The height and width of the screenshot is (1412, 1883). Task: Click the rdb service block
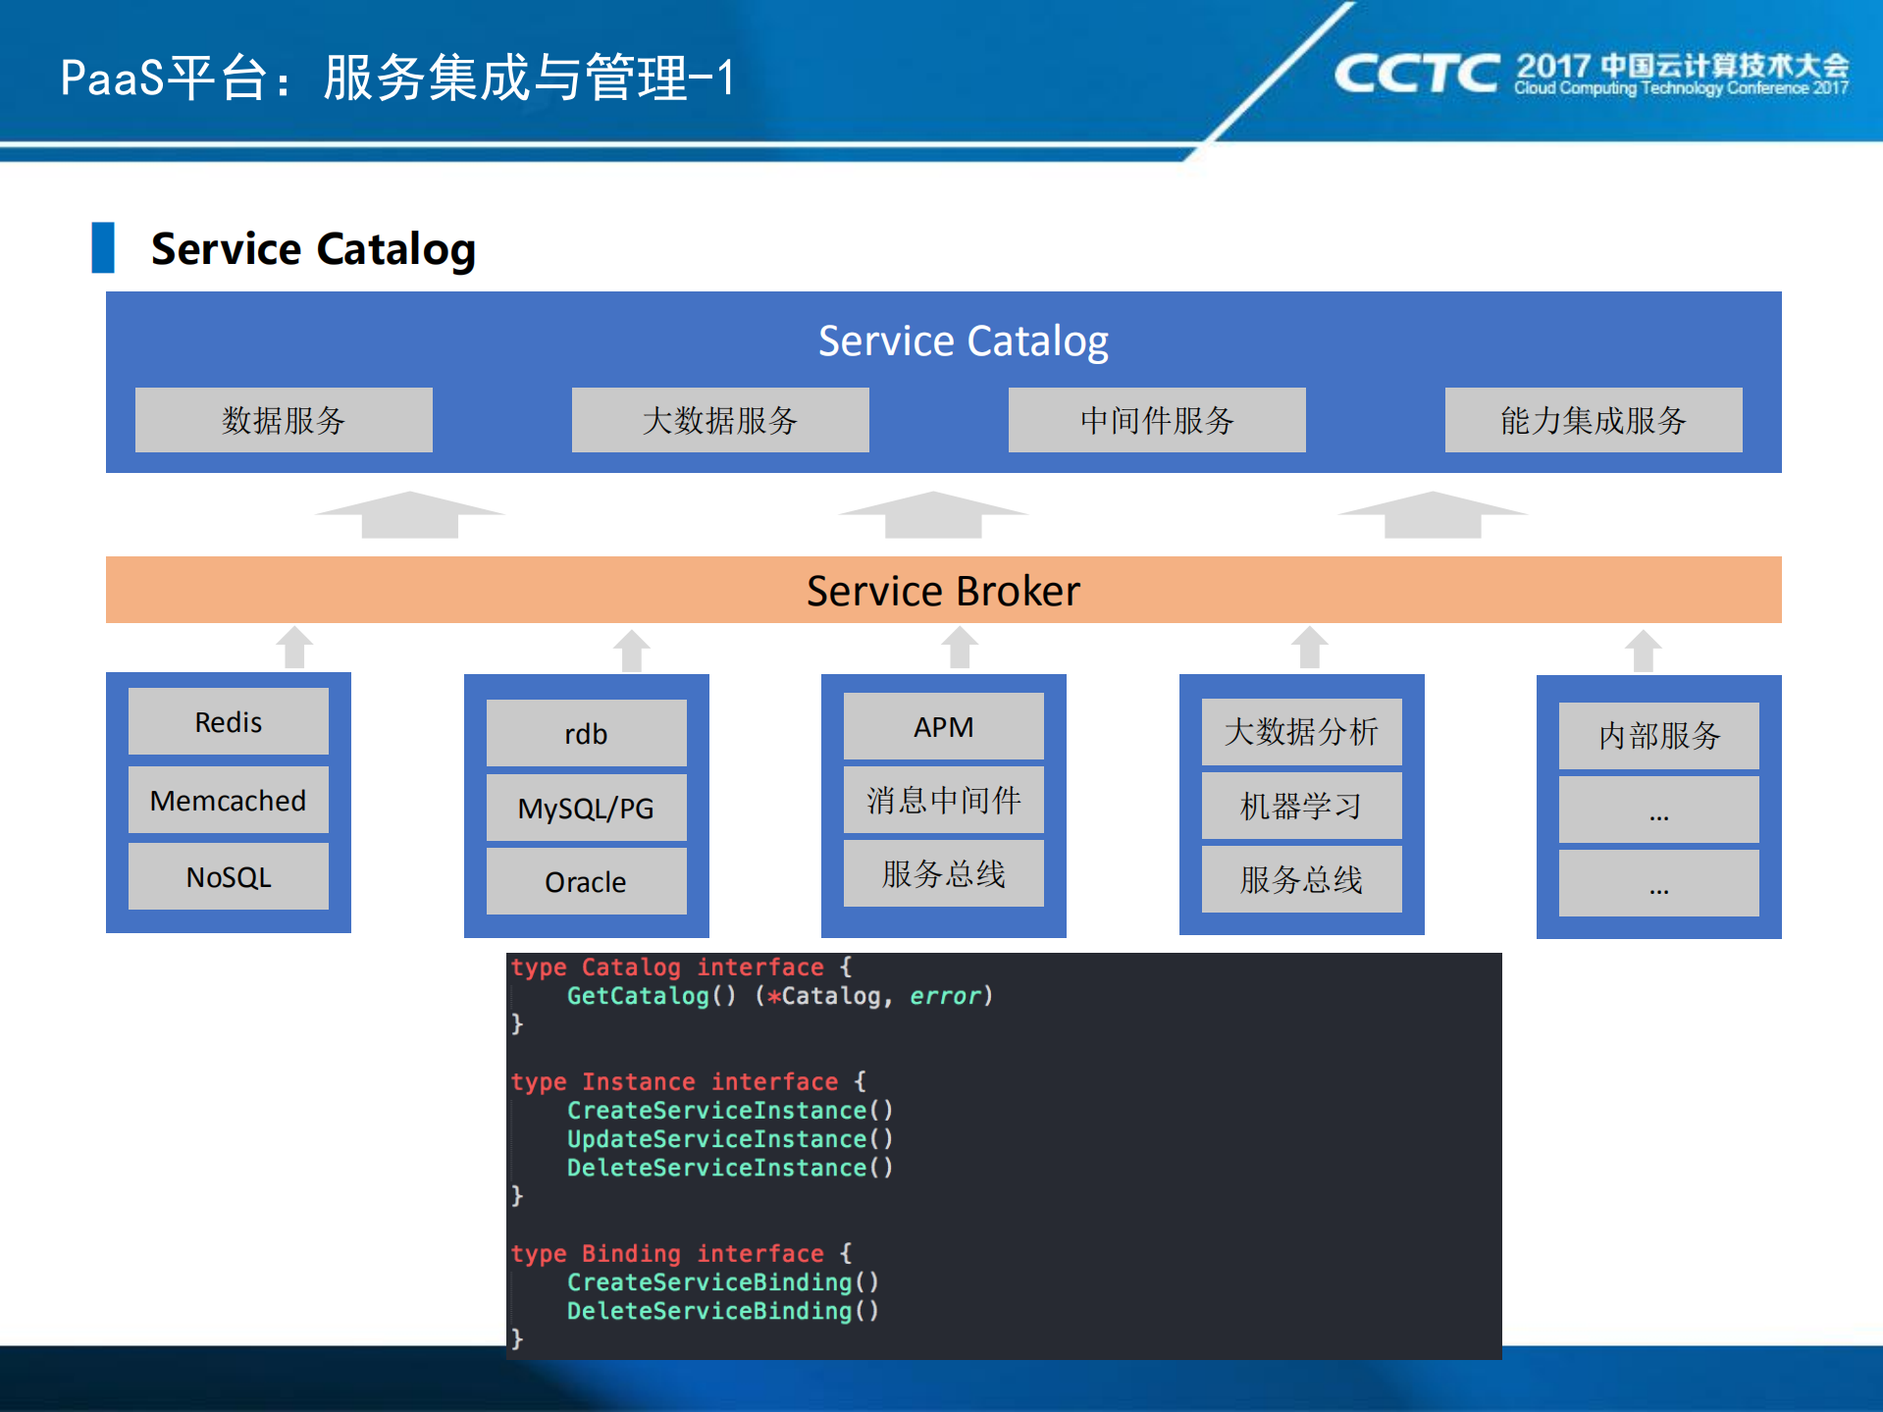[x=586, y=733]
